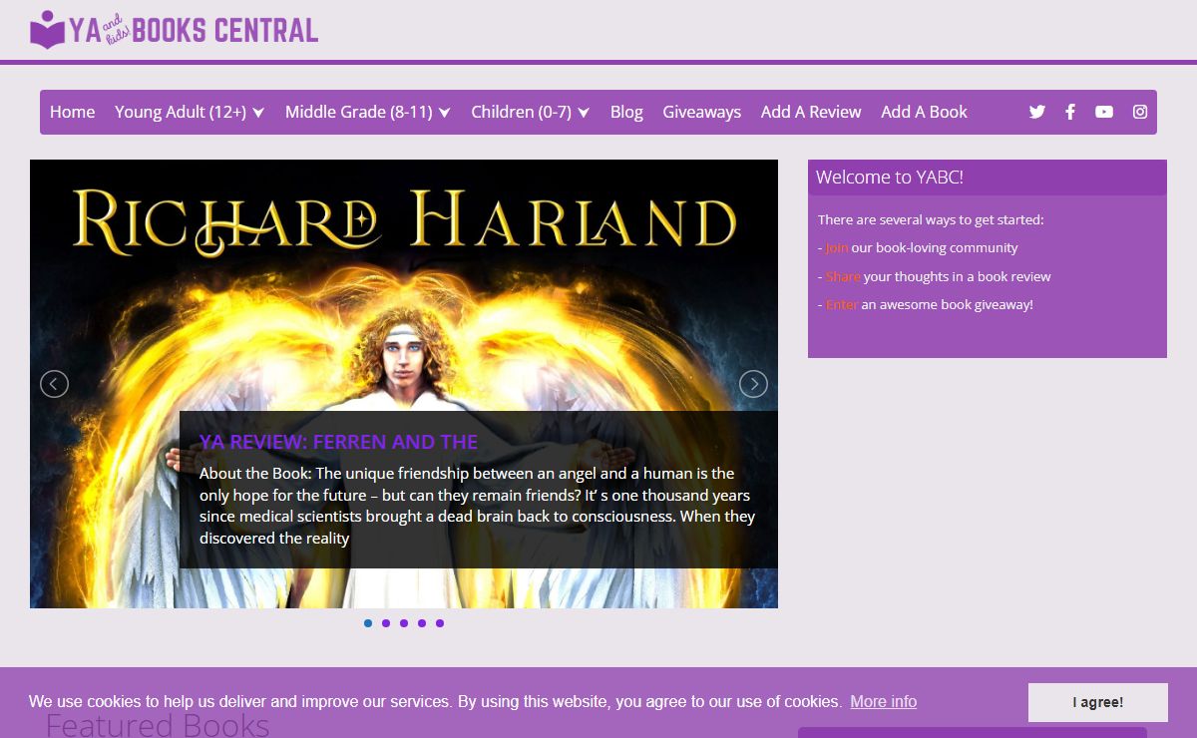Expand the Middle Grade (8-11) menu
The width and height of the screenshot is (1197, 738).
[368, 112]
